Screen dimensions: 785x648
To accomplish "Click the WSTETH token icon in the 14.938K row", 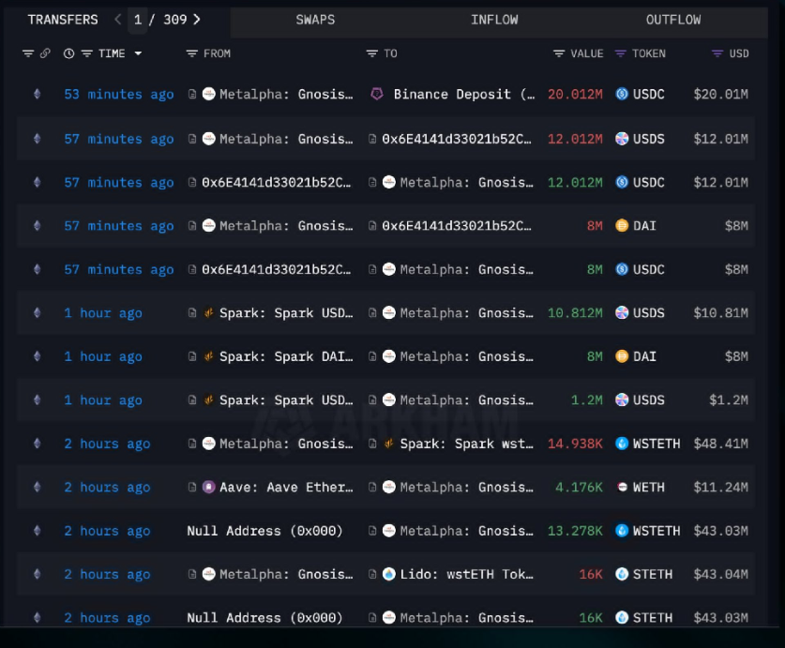I will [622, 444].
